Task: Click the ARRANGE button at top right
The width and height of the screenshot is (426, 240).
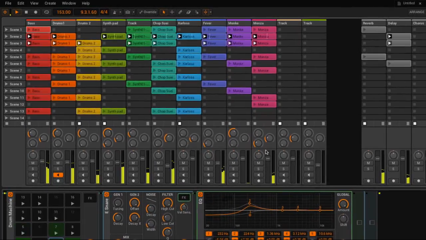Action: [x=417, y=12]
